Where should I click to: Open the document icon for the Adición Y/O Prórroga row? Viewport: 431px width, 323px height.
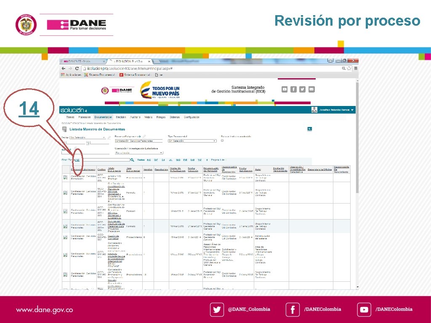(x=65, y=177)
